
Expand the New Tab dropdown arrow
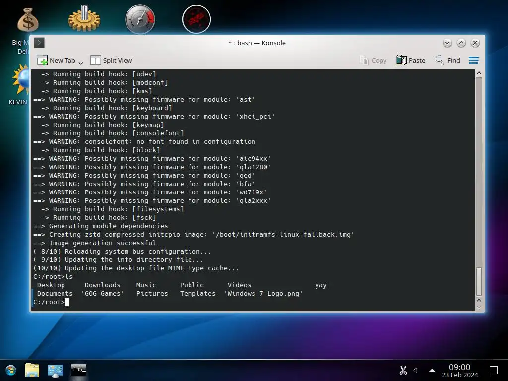click(81, 63)
